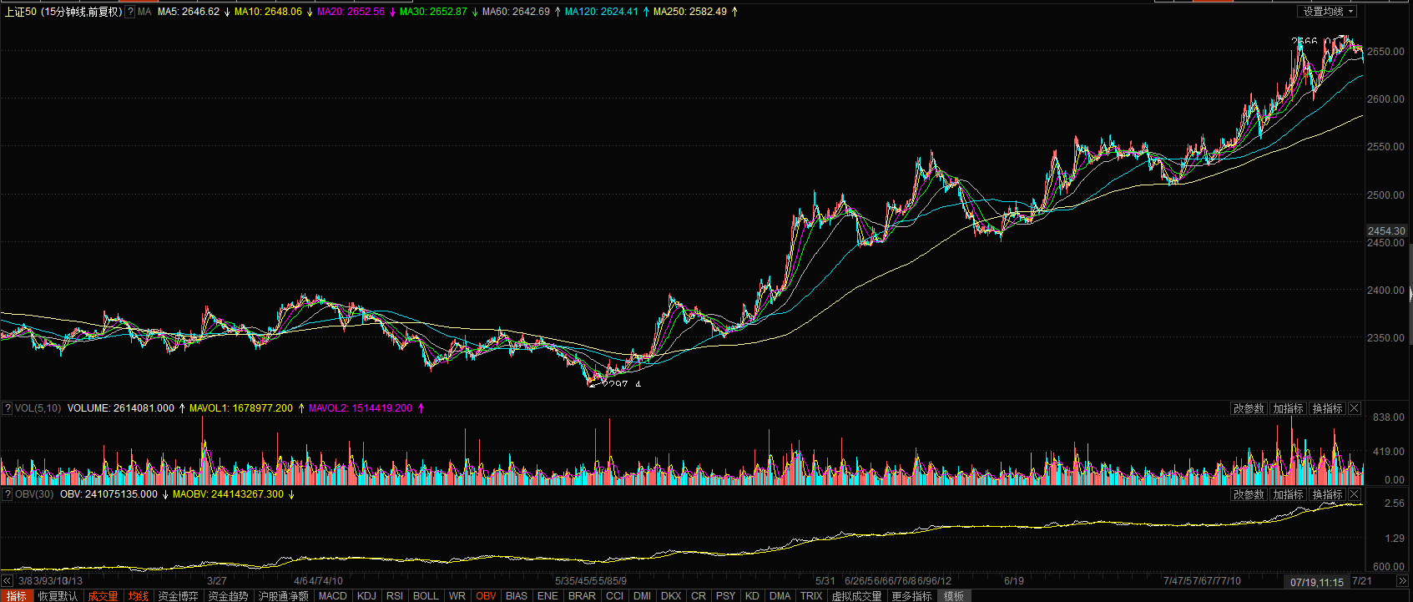
Task: Select the 模板 tab
Action: click(x=953, y=596)
